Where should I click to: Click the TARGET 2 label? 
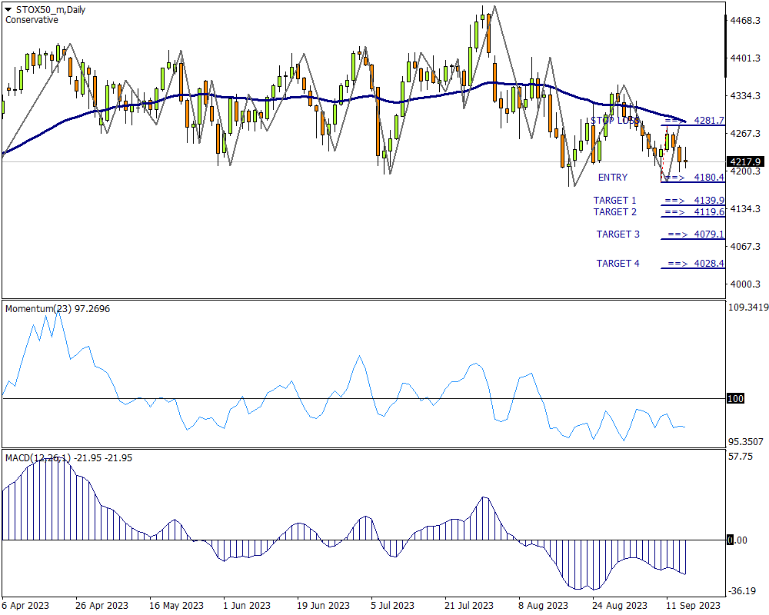click(x=614, y=212)
